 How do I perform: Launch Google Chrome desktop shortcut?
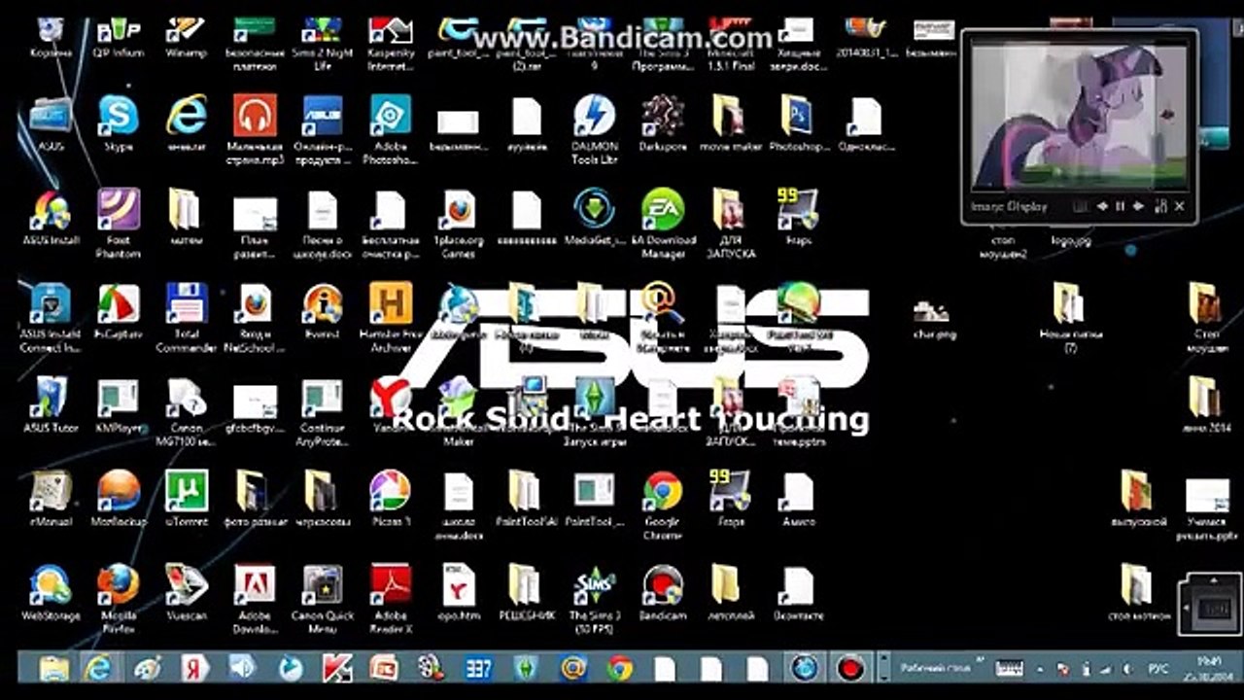(x=663, y=504)
